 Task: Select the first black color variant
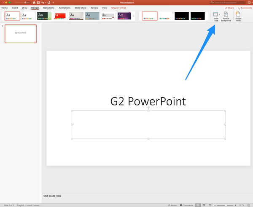[x=182, y=16]
